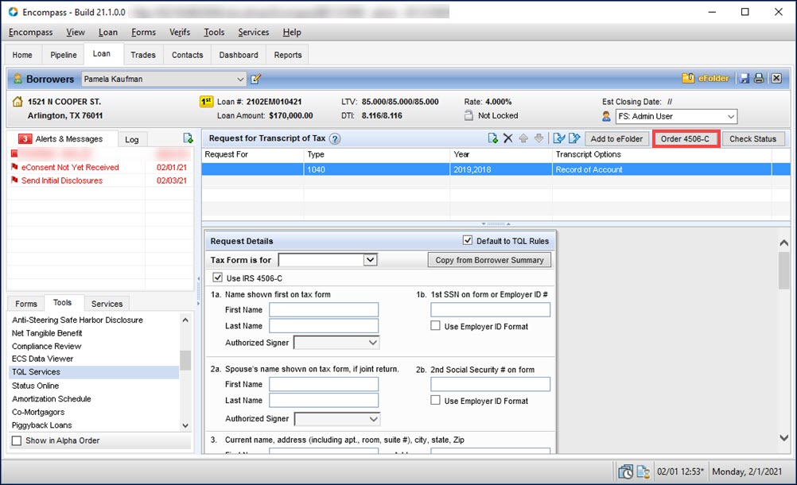Select Amortization Schedule in the tools list
797x485 pixels.
coord(52,398)
